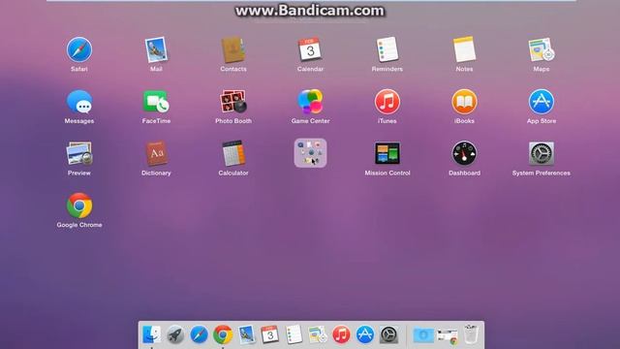This screenshot has width=620, height=349.
Task: Open the Contacts app
Action: click(233, 49)
